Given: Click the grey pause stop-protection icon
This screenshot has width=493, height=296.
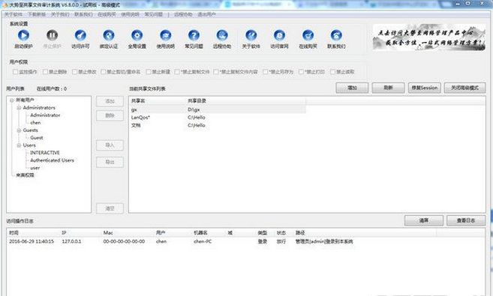Looking at the screenshot, I should [53, 35].
